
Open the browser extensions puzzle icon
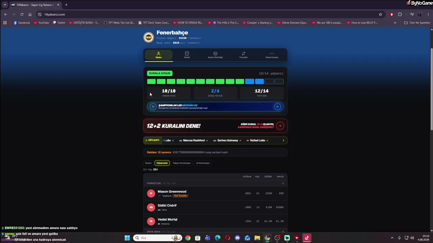point(400,15)
